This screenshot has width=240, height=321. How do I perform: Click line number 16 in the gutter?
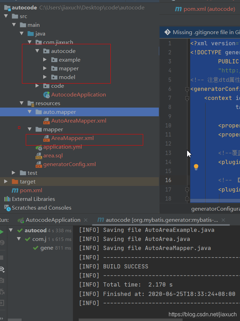(x=168, y=180)
